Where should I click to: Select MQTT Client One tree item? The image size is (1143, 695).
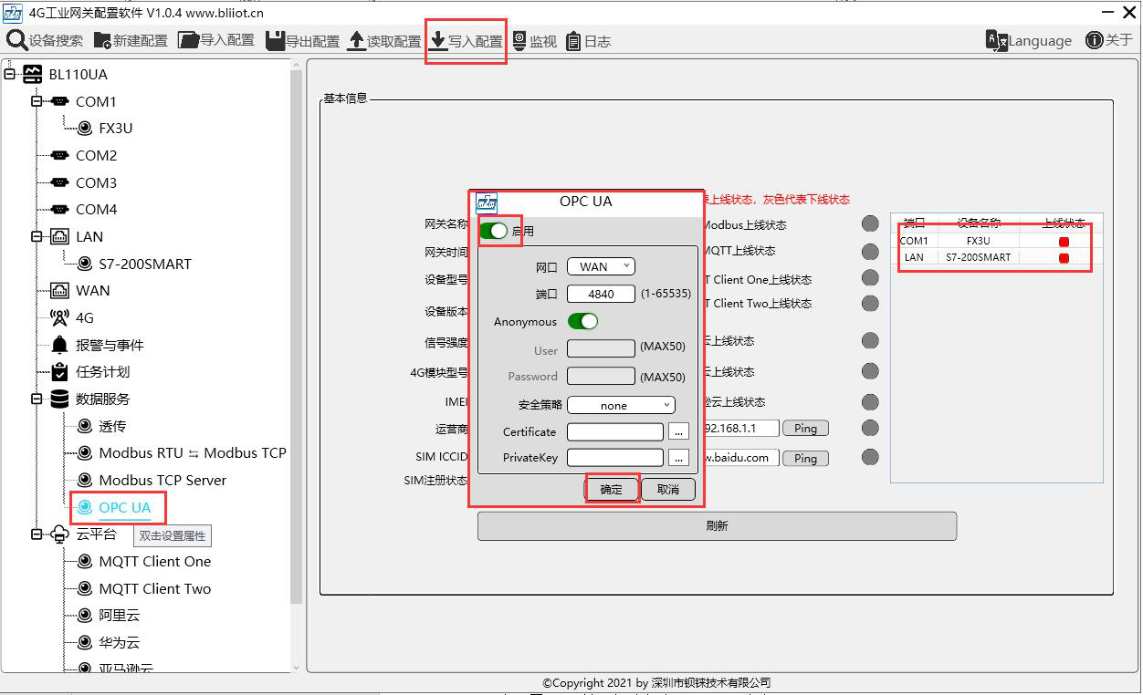pos(154,561)
